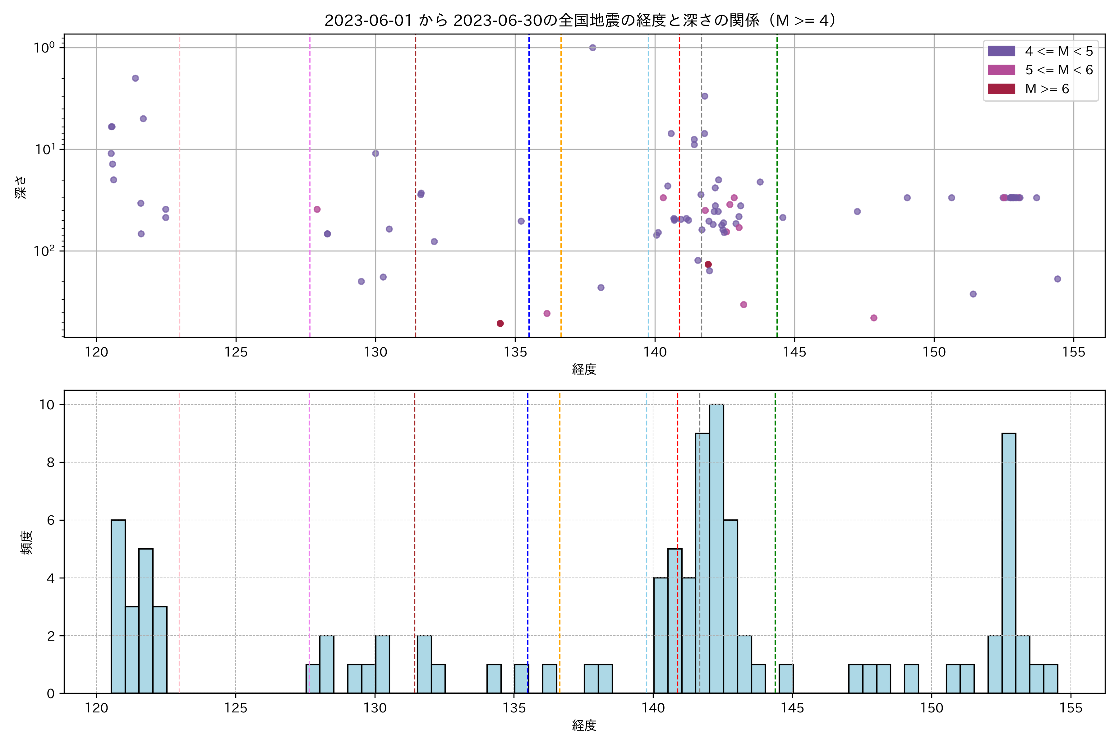
Task: Click the pink 5 <= M < 6 legend swatch
Action: point(1001,70)
